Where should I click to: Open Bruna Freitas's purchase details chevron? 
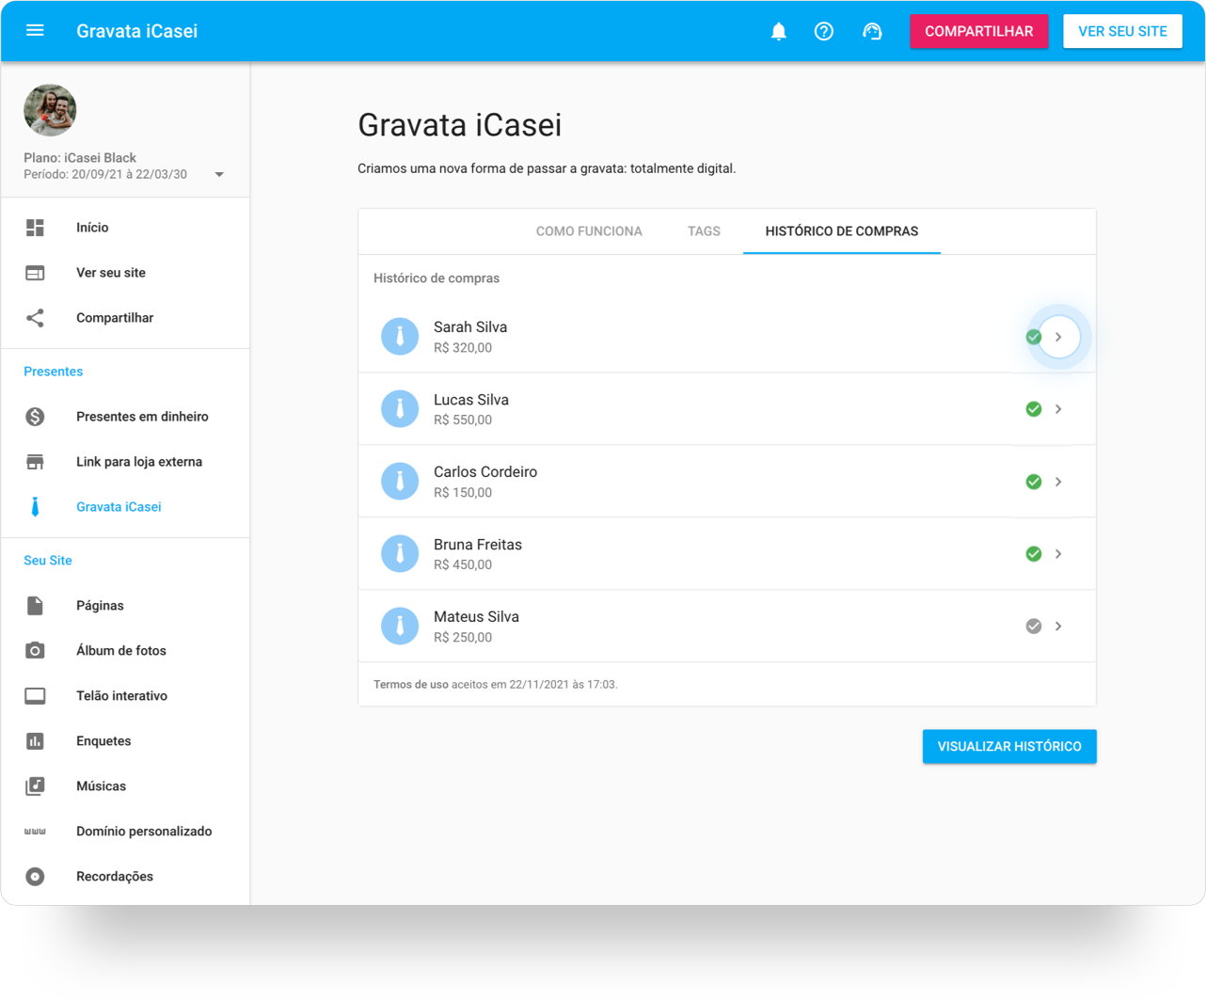coord(1059,554)
